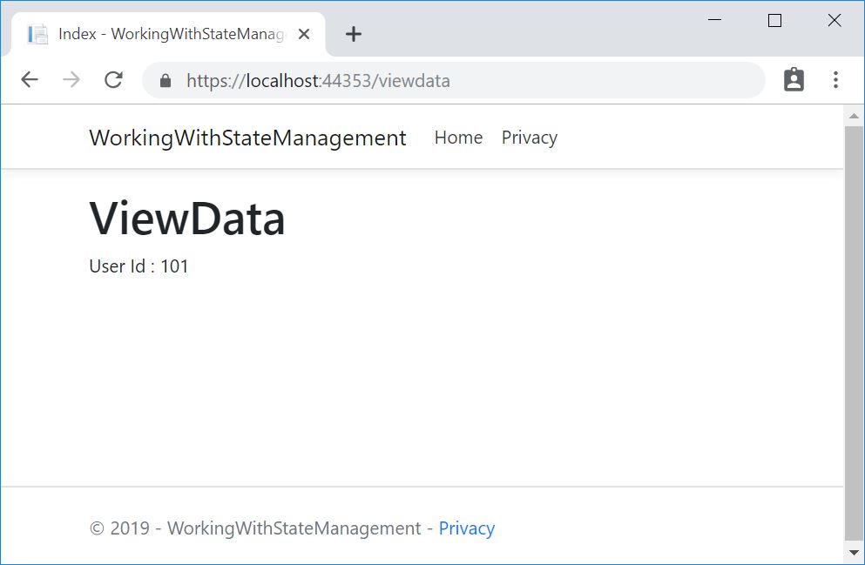Image resolution: width=865 pixels, height=565 pixels.
Task: Click the scrollbar down arrow
Action: pos(854,553)
